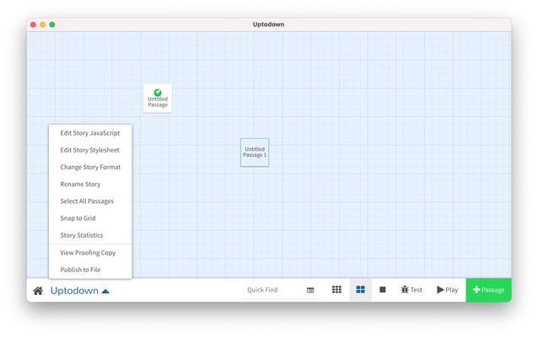Select the Untitled Passage card

tap(158, 99)
